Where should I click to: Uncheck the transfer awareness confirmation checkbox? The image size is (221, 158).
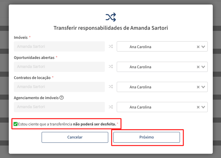click(x=16, y=124)
